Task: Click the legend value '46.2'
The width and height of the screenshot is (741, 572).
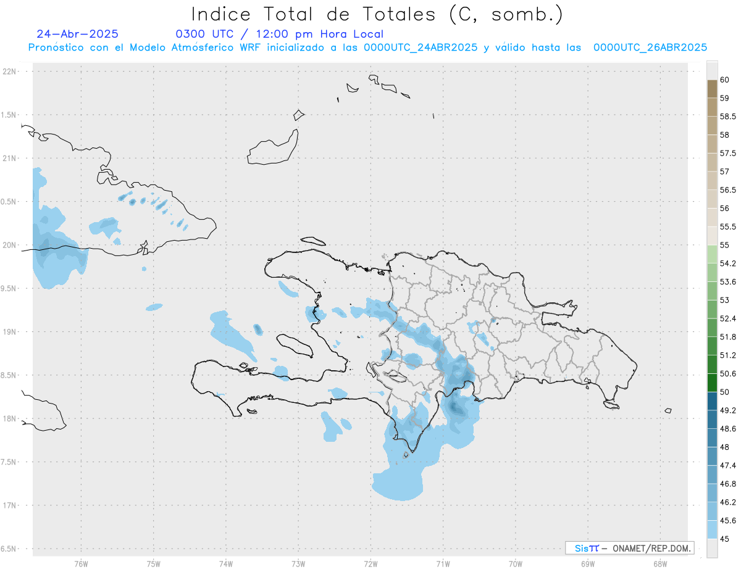Action: (x=727, y=502)
